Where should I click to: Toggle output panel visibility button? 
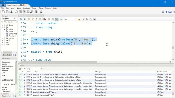[x=170, y=12]
